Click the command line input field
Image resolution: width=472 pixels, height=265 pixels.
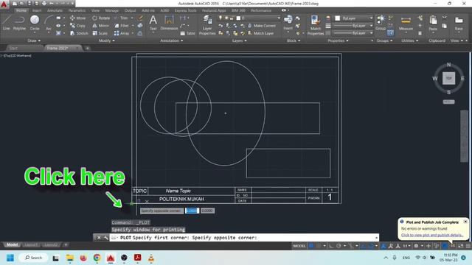click(244, 237)
